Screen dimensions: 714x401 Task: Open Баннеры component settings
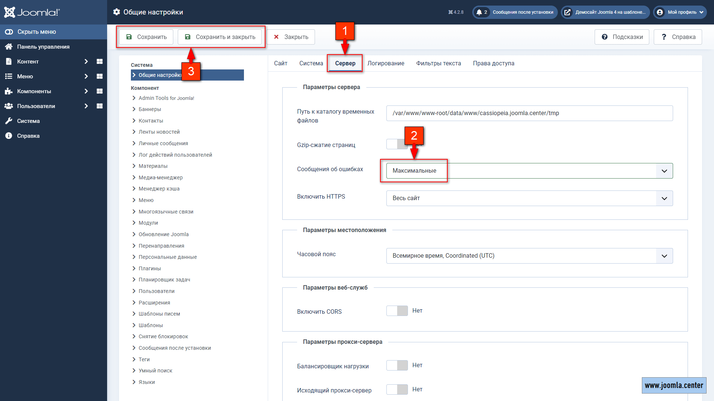click(150, 109)
